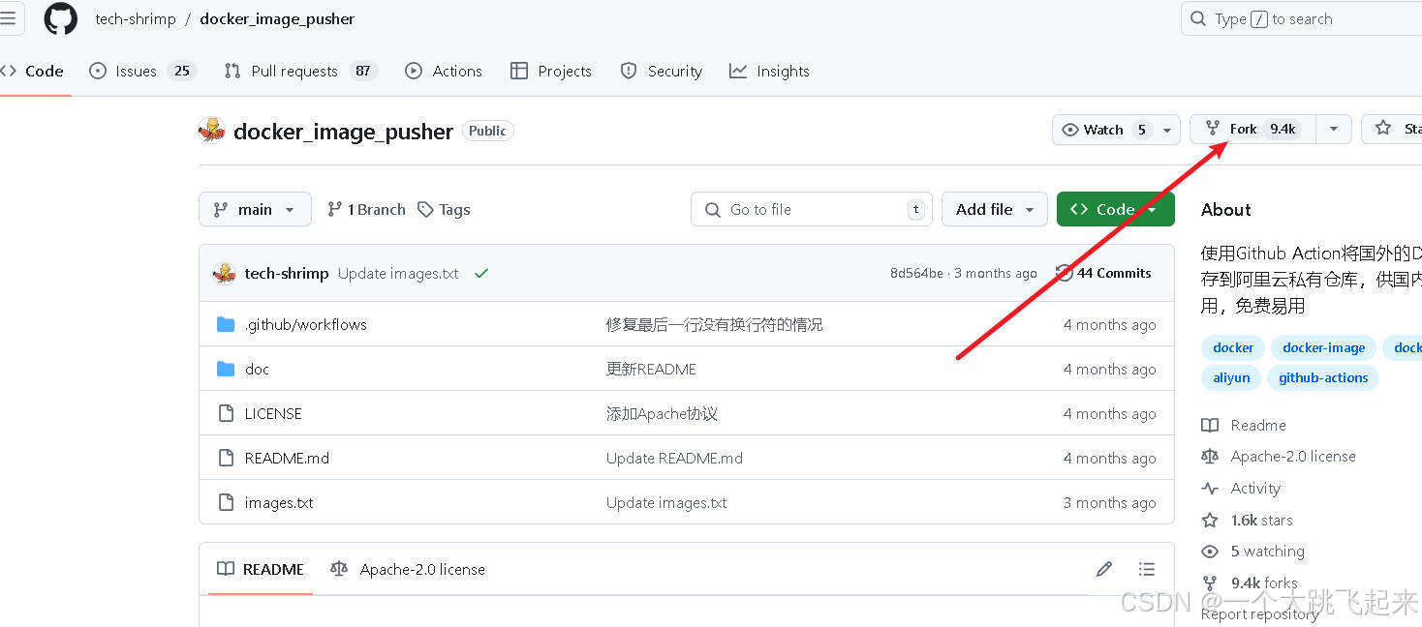Open the Report repository link
Image resolution: width=1422 pixels, height=627 pixels.
click(x=1260, y=614)
